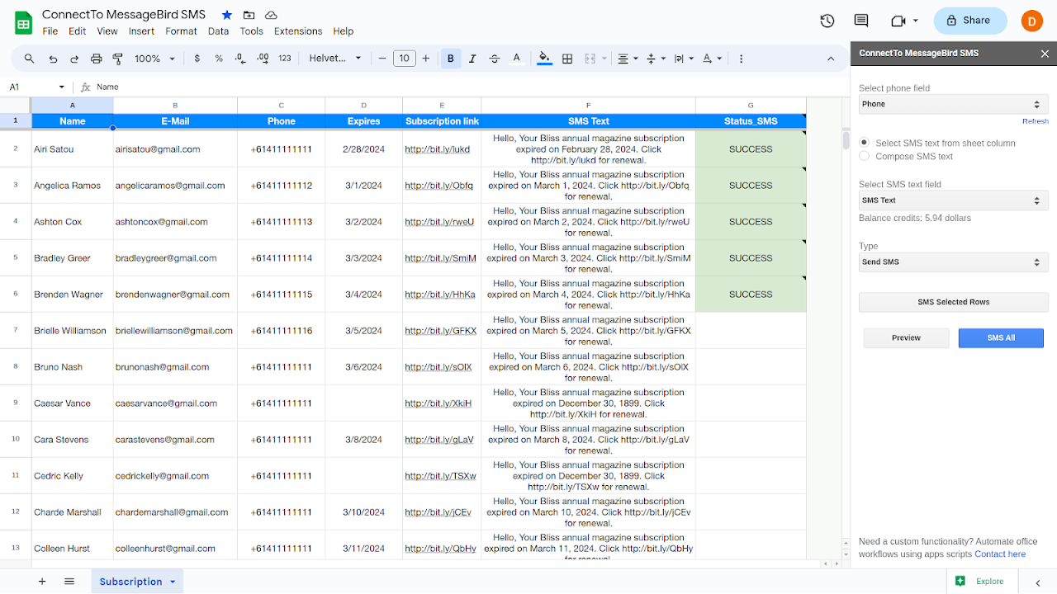Click the font size field

404,59
